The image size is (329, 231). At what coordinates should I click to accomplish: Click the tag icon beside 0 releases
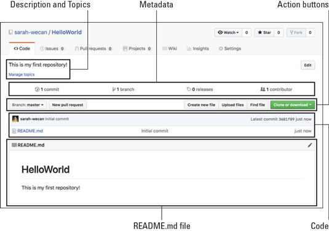(189, 89)
